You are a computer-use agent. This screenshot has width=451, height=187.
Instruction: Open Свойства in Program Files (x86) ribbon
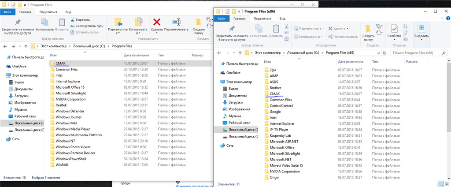394,32
